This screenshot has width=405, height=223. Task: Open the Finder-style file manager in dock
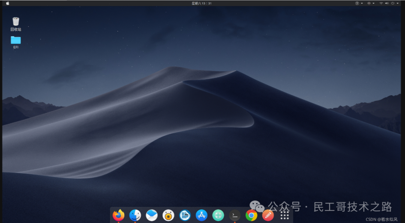coord(135,215)
